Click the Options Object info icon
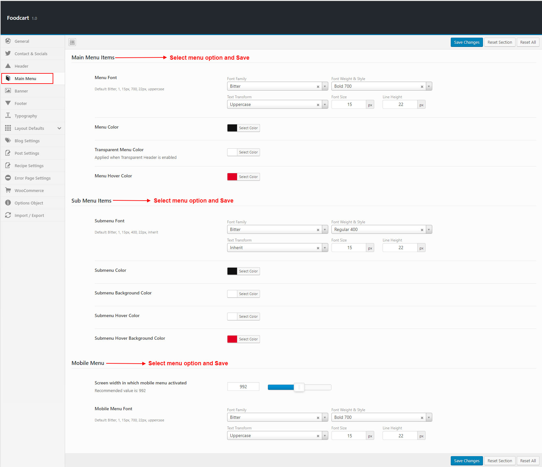The height and width of the screenshot is (467, 542). [x=8, y=203]
